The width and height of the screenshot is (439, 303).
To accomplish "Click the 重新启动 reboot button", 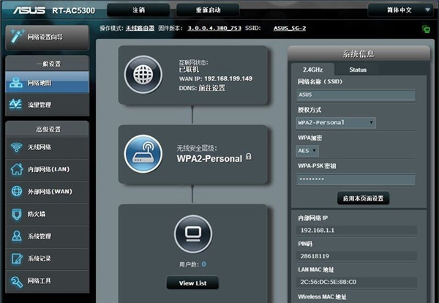I will point(208,10).
